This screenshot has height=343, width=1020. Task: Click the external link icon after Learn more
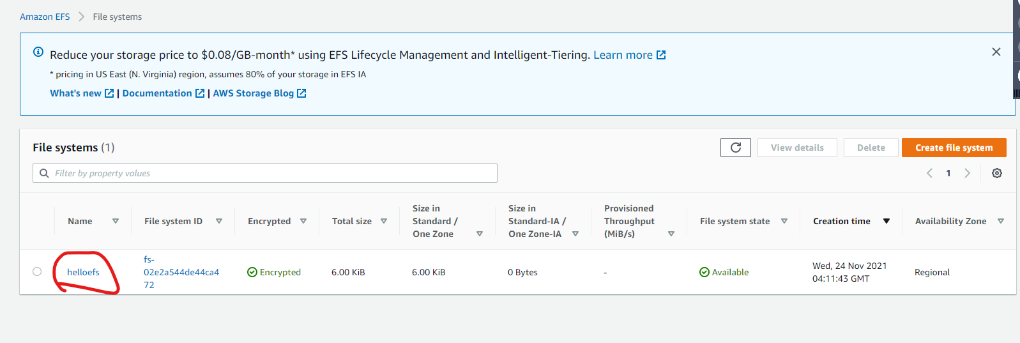pyautogui.click(x=661, y=55)
